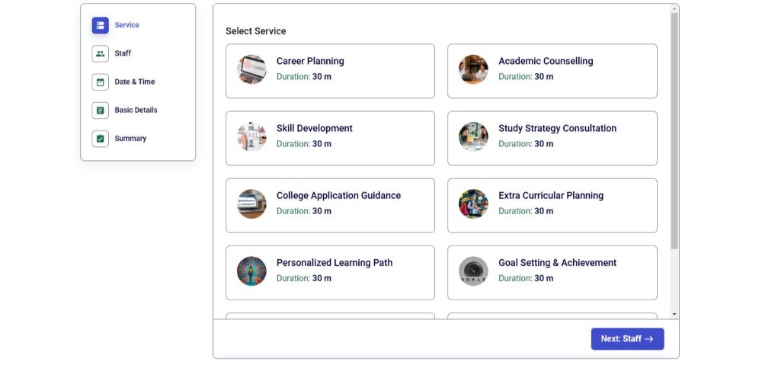Go to the Date & Time step
Screen dimensions: 762x365
(135, 82)
